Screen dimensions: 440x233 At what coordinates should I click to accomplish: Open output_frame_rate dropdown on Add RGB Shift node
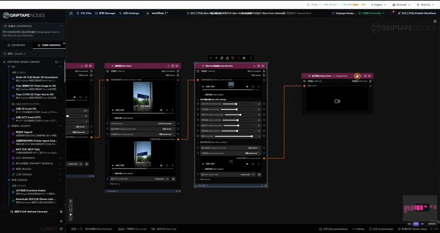230,148
